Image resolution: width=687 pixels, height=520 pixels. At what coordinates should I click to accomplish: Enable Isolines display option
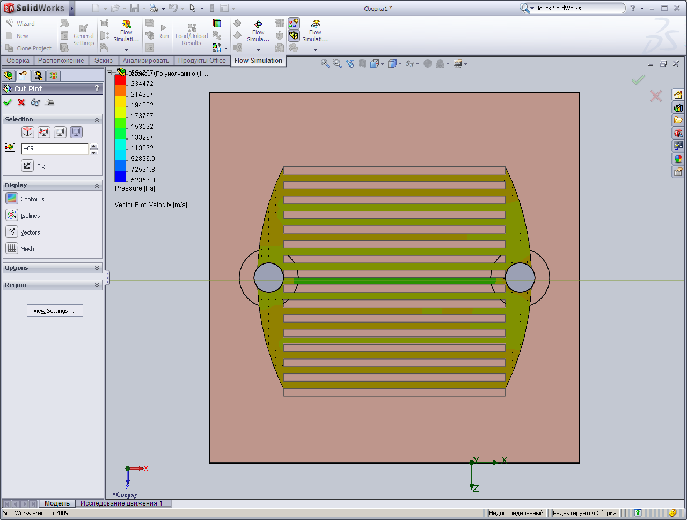coord(12,215)
